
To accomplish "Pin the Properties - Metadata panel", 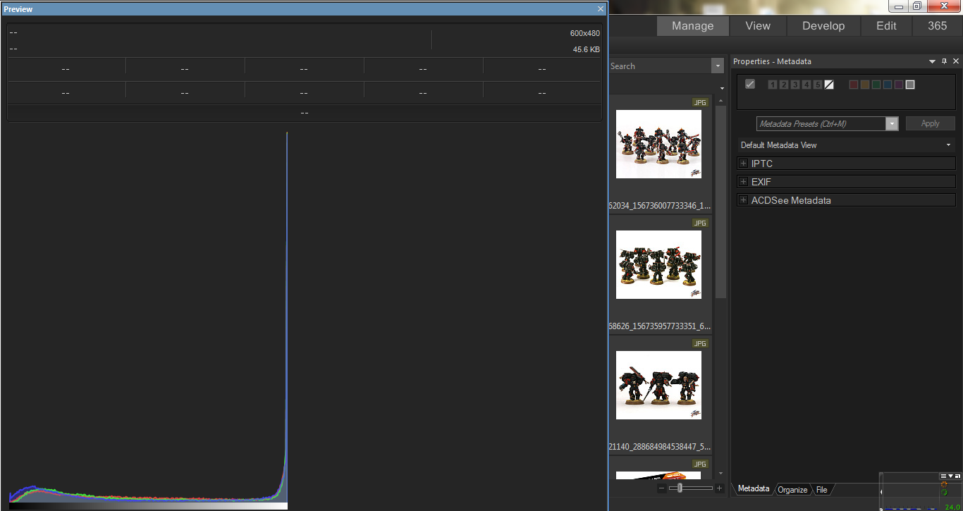I will [x=945, y=61].
